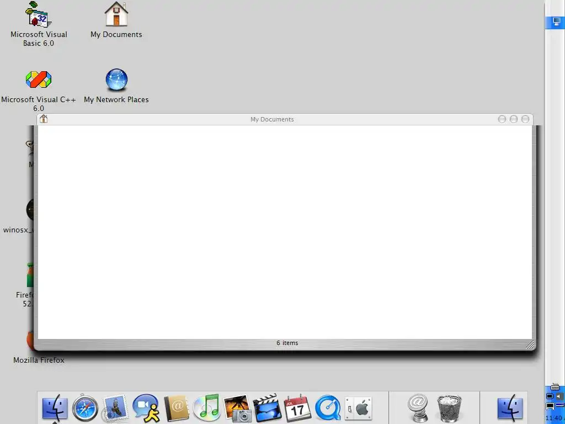565x424 pixels.
Task: Open iPhoto from the dock
Action: pos(237,409)
